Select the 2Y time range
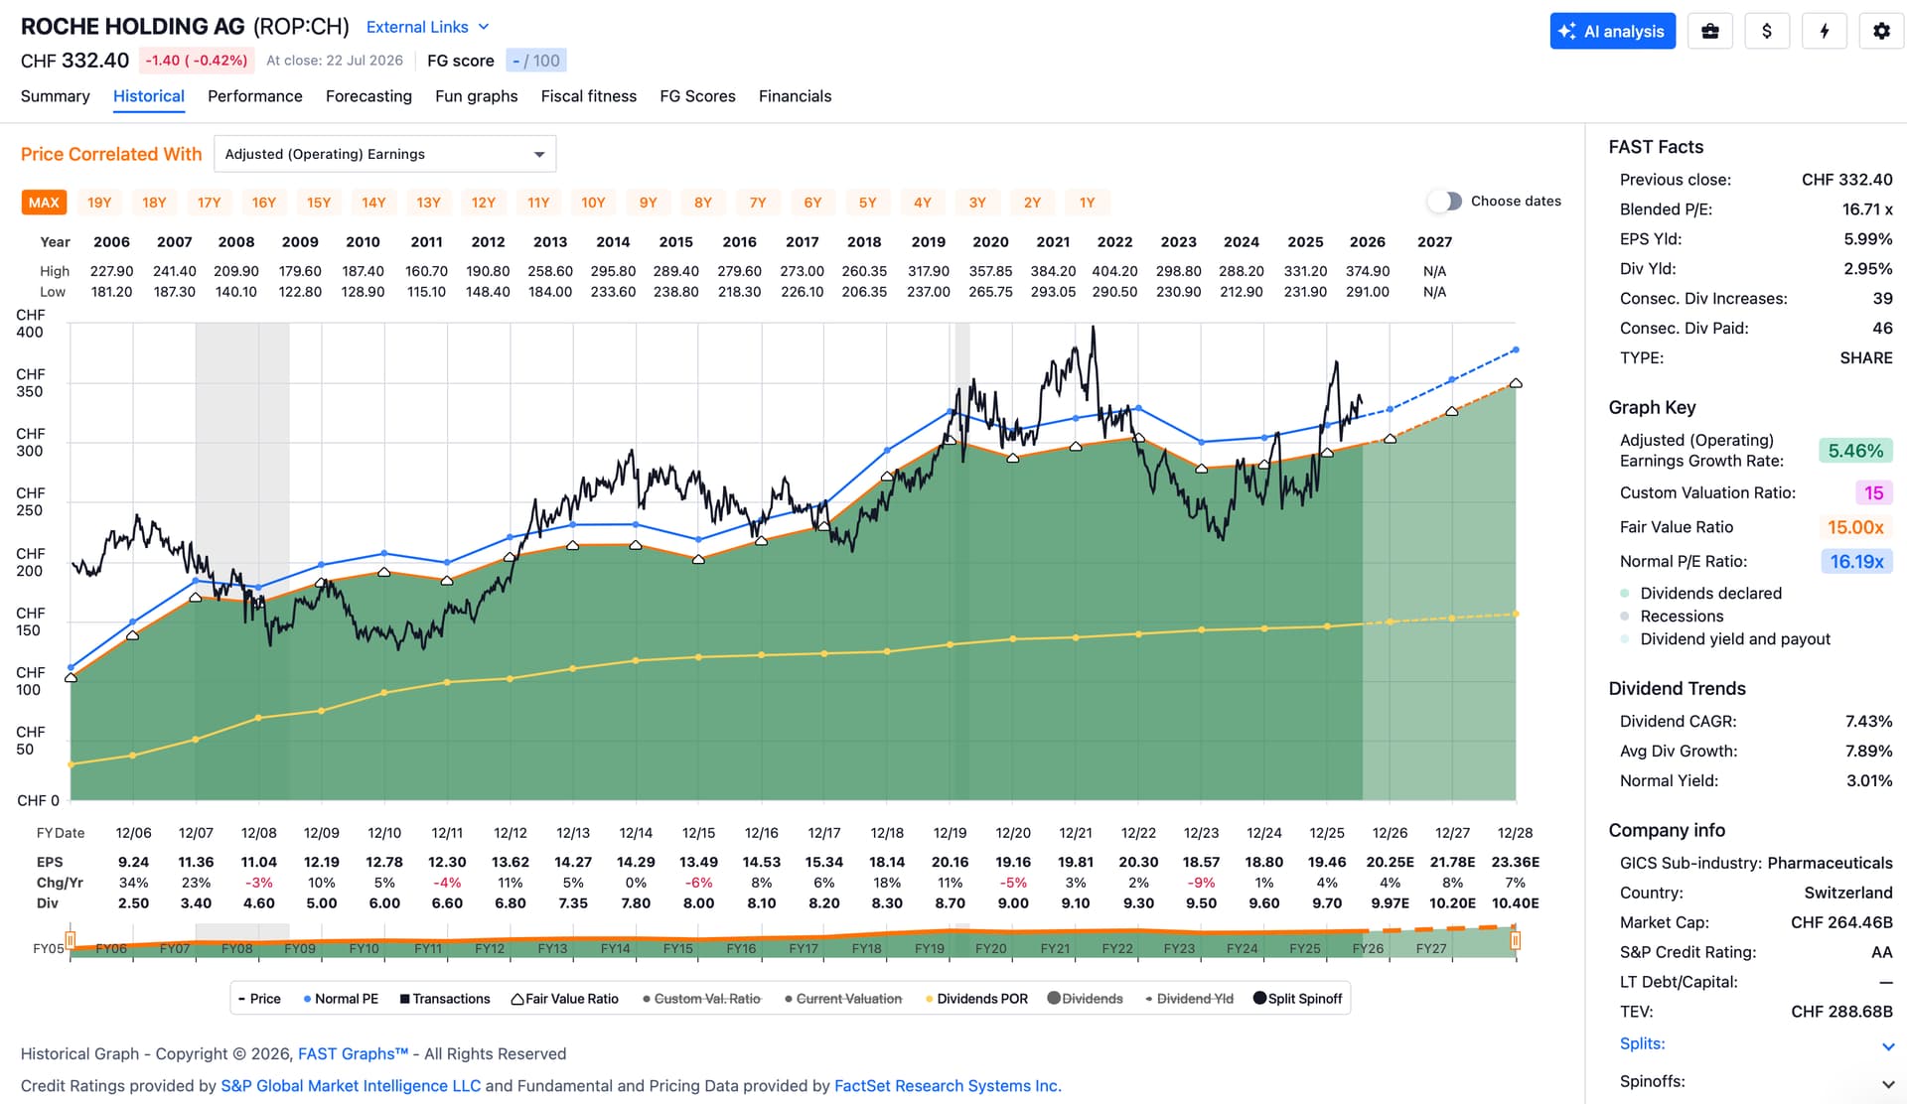 coord(1033,203)
